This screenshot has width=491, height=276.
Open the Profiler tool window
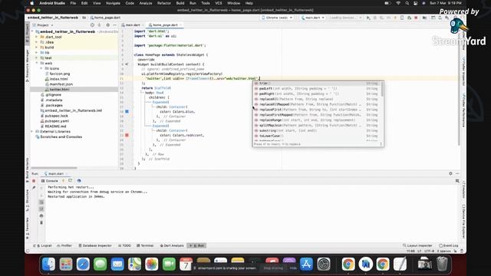(64, 245)
